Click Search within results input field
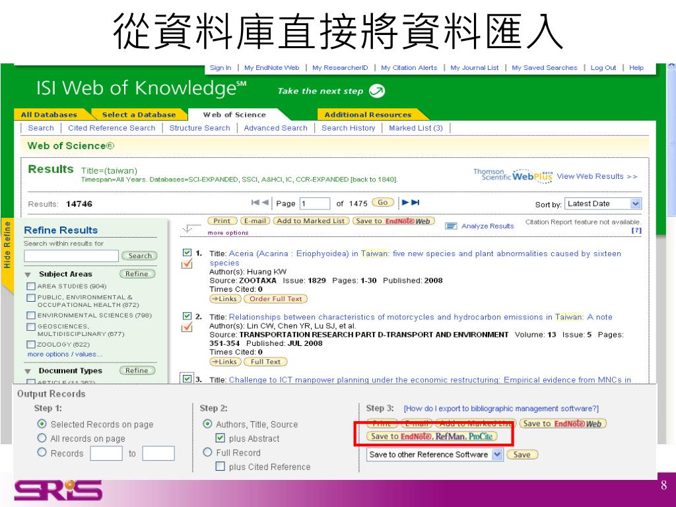The height and width of the screenshot is (507, 676). coord(71,255)
